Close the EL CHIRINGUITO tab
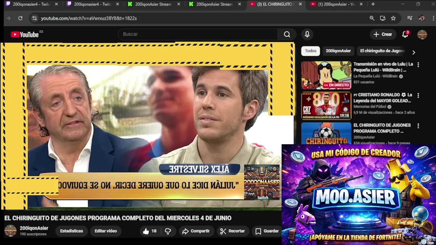This screenshot has width=436, height=245. click(300, 4)
